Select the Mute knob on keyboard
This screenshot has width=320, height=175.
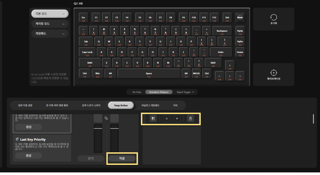240,17
